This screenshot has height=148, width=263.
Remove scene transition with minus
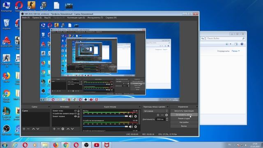(x=162, y=115)
